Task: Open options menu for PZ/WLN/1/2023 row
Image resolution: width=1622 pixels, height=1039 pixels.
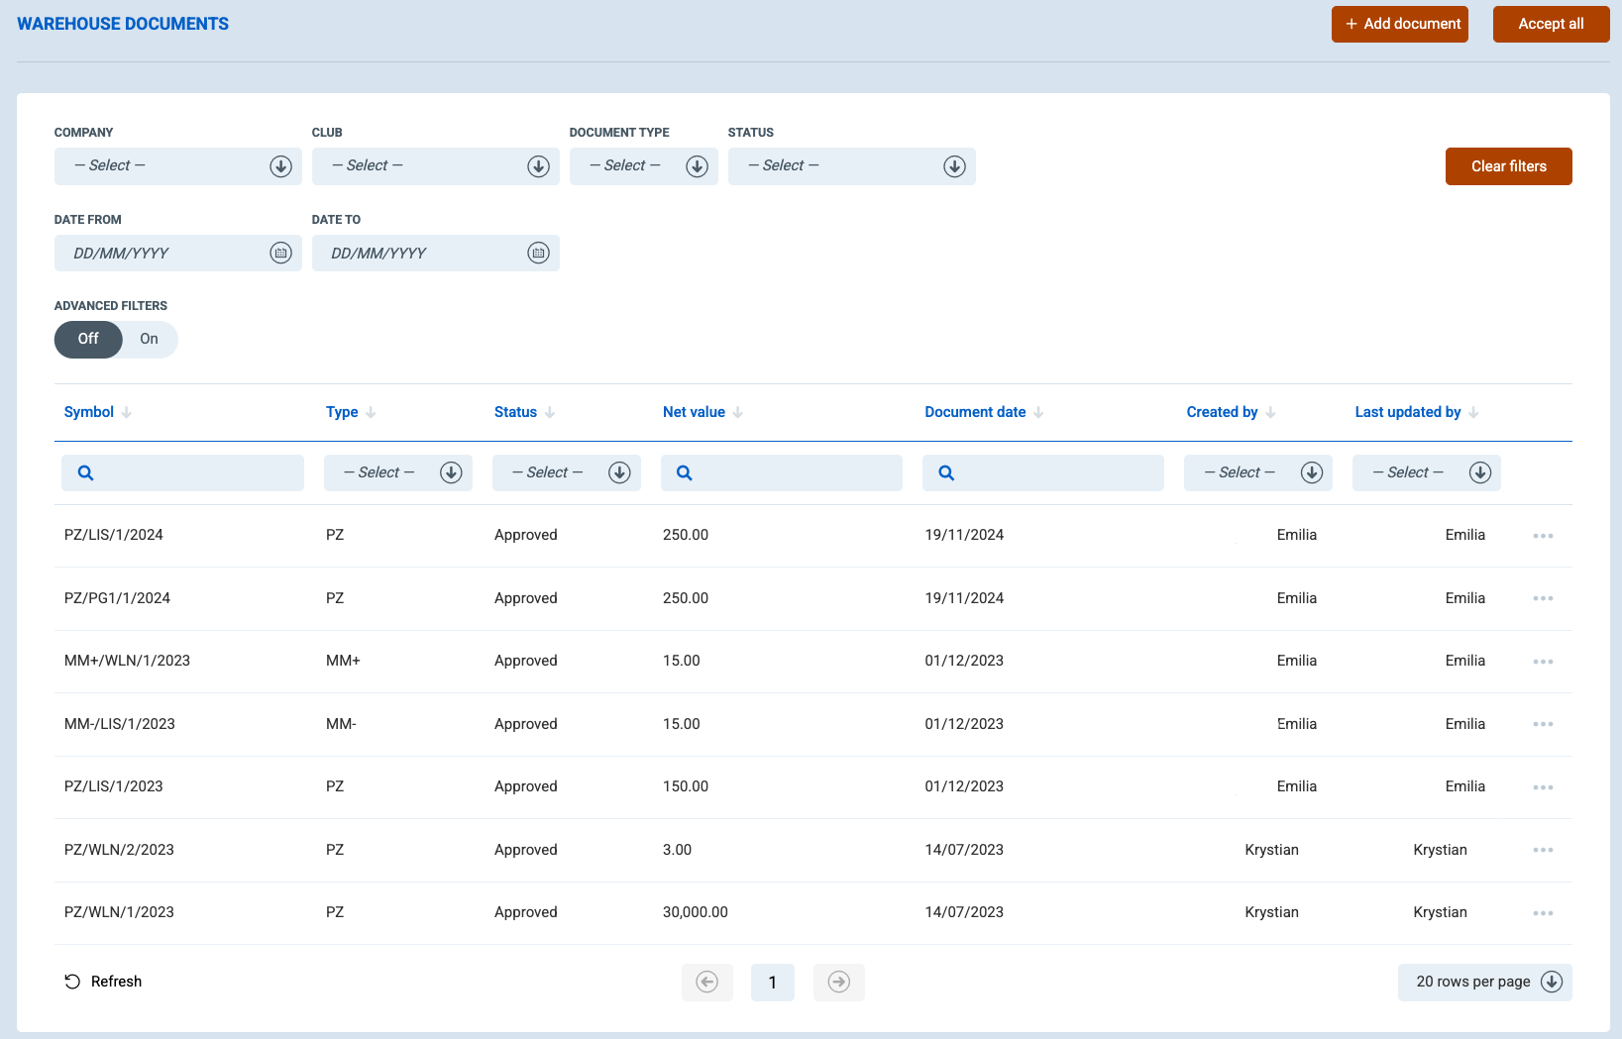Action: tap(1543, 913)
